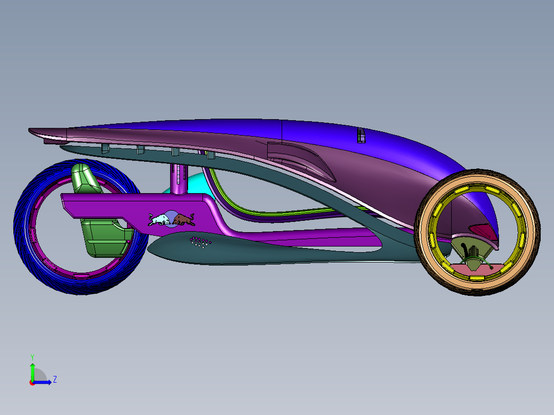Pick the dotted vent holes on underbody
The width and height of the screenshot is (554, 415).
[x=200, y=242]
